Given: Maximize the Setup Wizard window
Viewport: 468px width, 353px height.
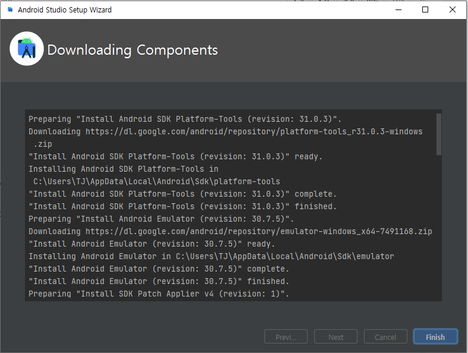Looking at the screenshot, I should 425,10.
